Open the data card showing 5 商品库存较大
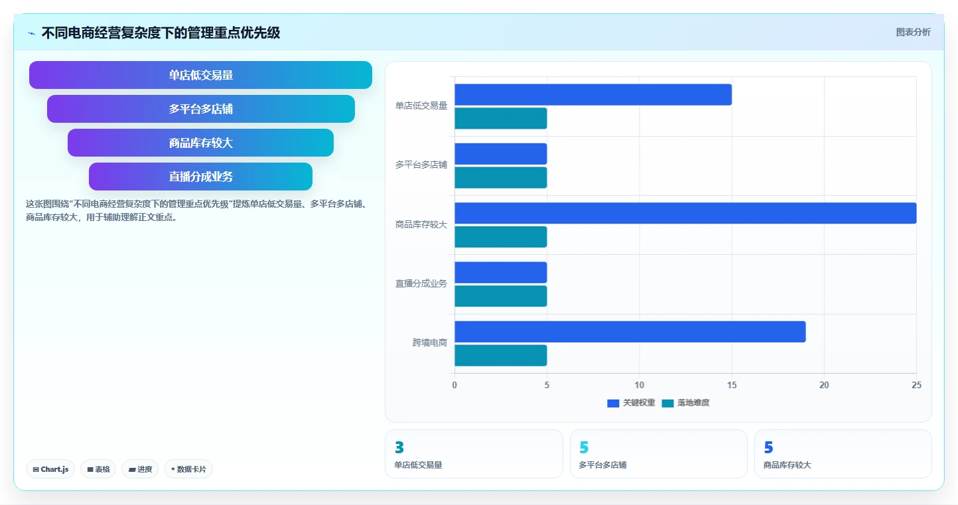Image resolution: width=958 pixels, height=505 pixels. pyautogui.click(x=843, y=454)
